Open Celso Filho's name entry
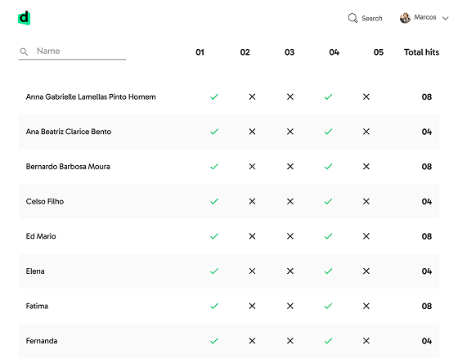The height and width of the screenshot is (363, 458). [x=45, y=201]
